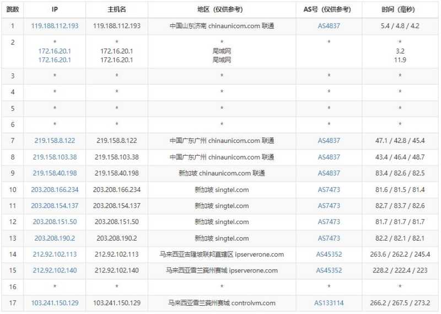
Task: Click AS133114 link in hop 17 row
Action: click(329, 303)
